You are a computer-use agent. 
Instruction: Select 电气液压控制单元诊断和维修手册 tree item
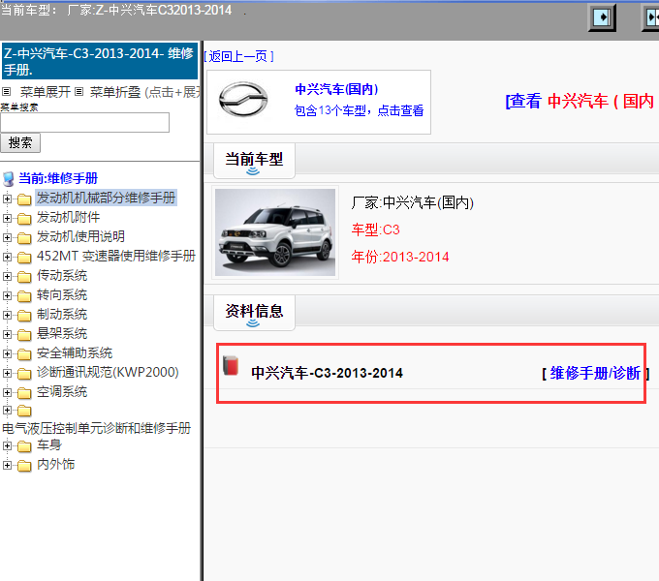(x=96, y=428)
